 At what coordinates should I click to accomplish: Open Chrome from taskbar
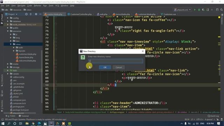coord(33,124)
